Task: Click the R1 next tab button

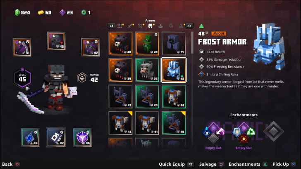Action: point(189,26)
